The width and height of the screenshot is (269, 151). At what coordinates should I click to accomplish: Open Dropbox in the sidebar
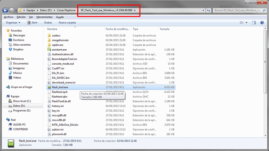tap(18, 49)
